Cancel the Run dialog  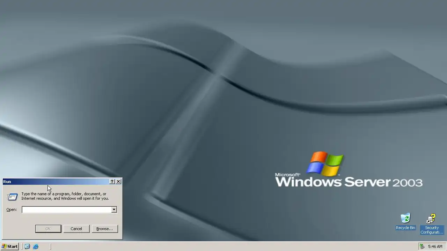point(76,229)
